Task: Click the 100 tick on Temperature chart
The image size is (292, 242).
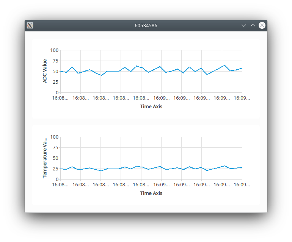Action: (54, 137)
